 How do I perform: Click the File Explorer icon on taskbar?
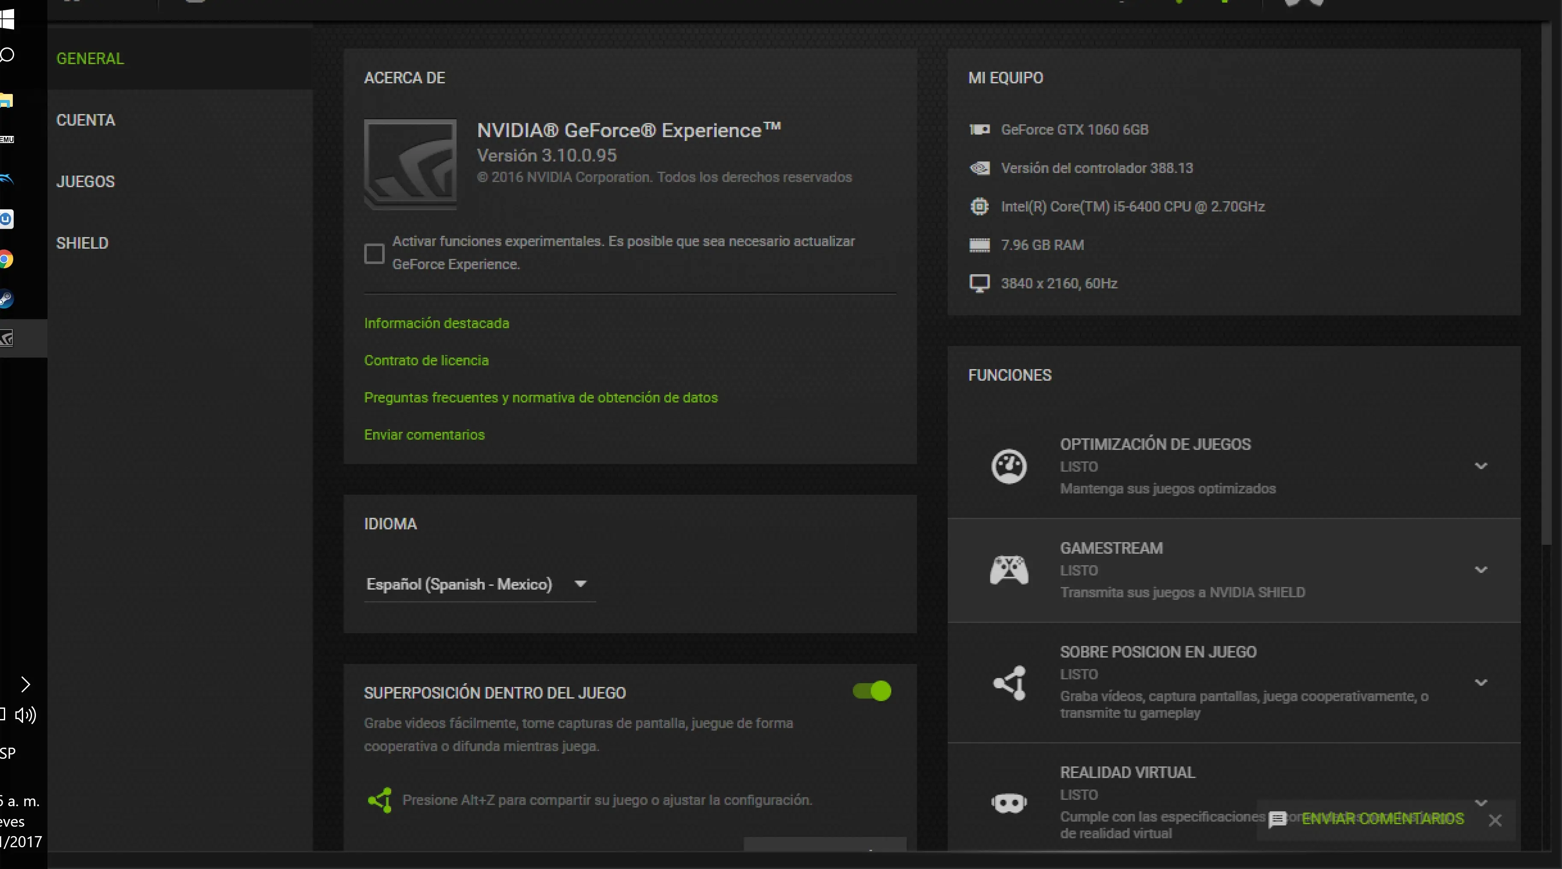[6, 100]
